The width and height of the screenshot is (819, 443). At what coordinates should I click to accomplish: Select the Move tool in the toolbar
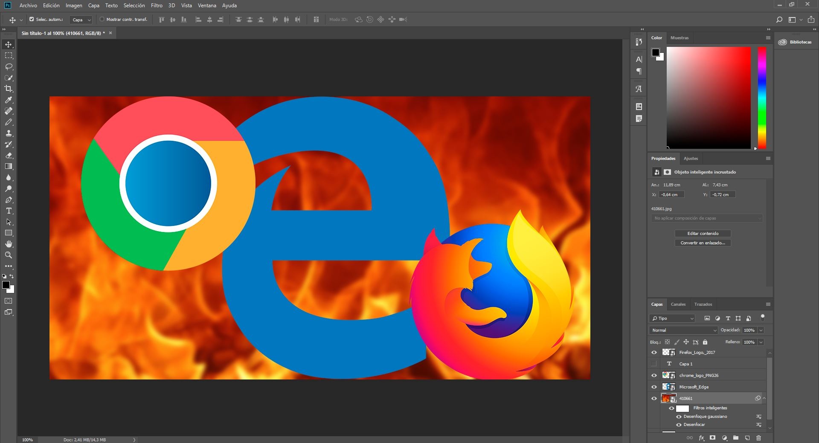click(9, 44)
